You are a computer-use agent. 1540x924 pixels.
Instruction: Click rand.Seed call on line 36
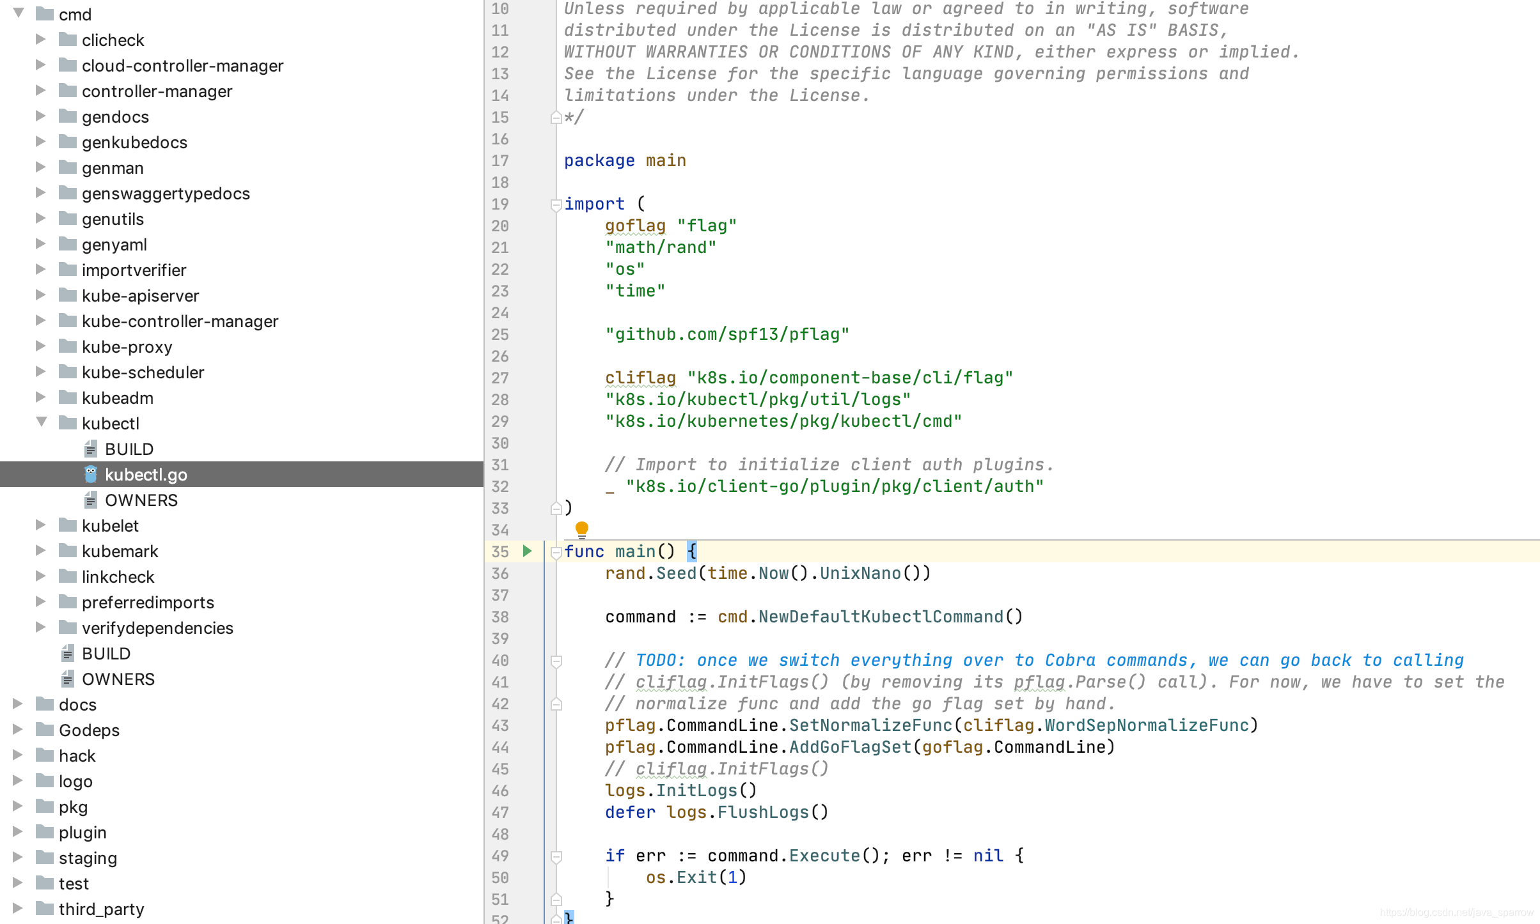(650, 573)
